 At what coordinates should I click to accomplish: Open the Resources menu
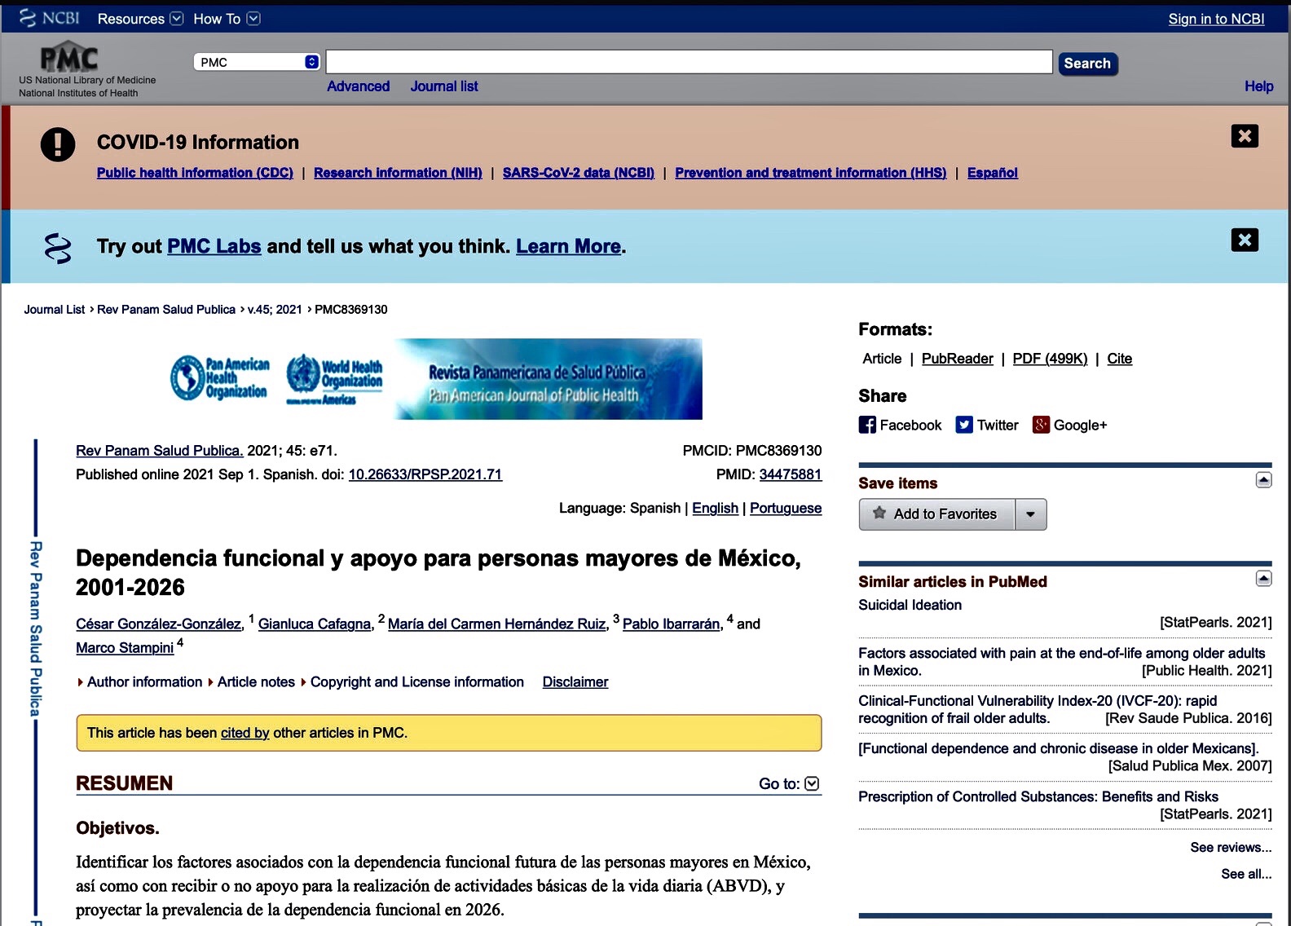[140, 18]
